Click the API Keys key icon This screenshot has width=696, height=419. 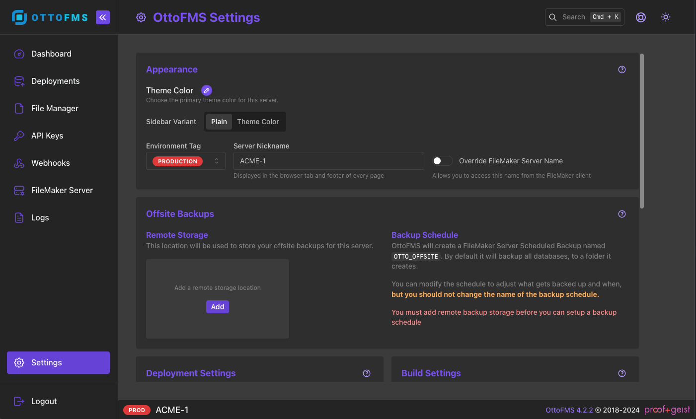19,136
